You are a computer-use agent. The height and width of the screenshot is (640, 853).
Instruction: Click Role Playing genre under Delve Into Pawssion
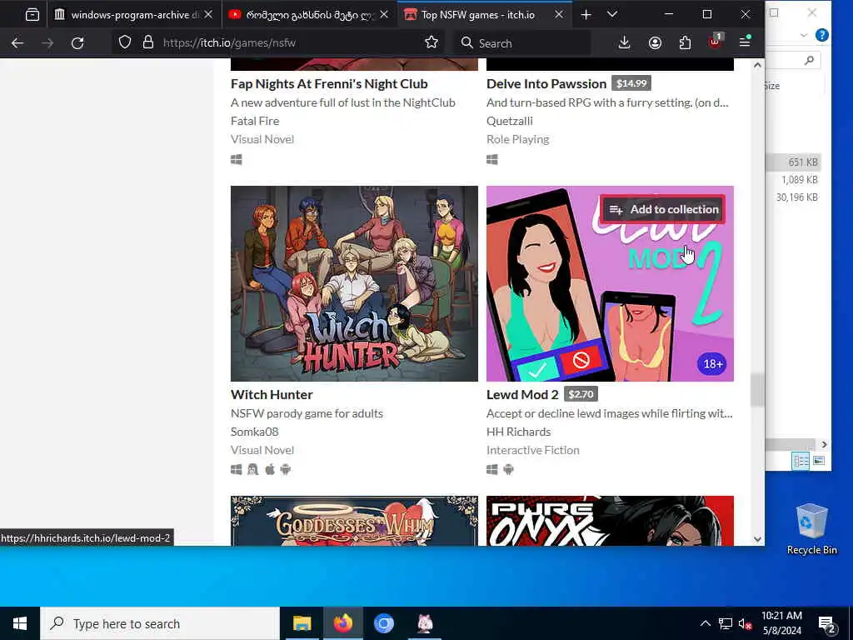pyautogui.click(x=517, y=139)
